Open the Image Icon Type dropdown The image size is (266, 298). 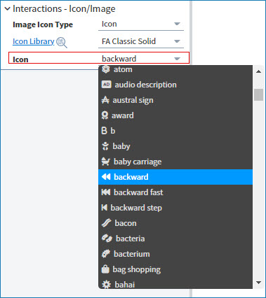[141, 24]
